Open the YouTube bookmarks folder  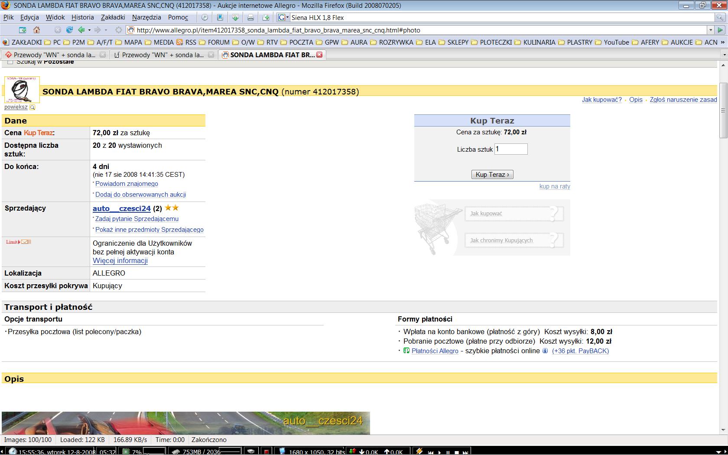click(x=611, y=42)
